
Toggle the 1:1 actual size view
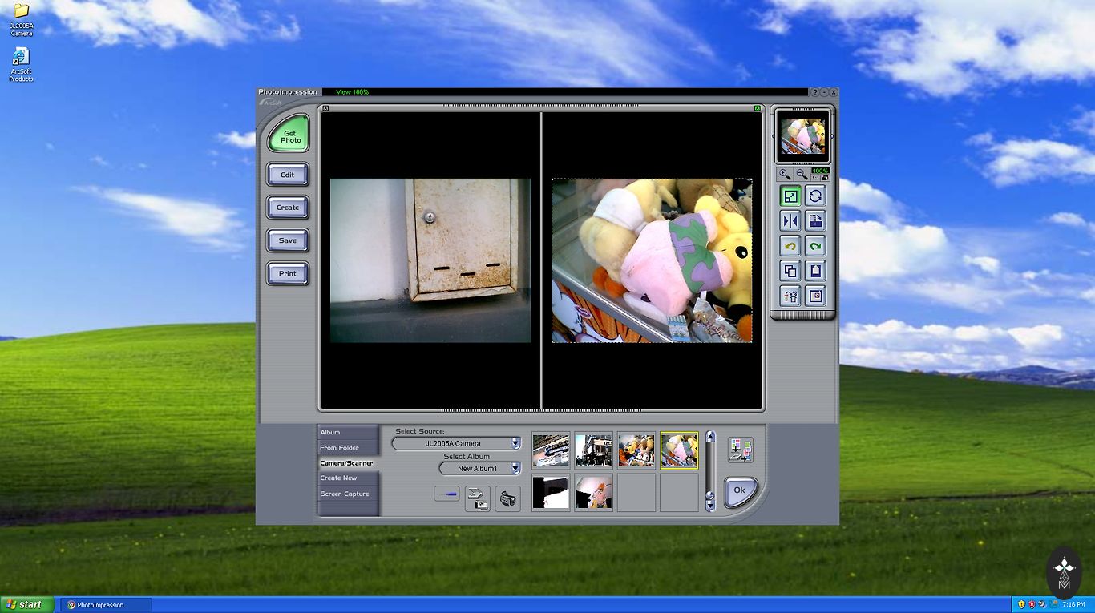click(x=815, y=178)
